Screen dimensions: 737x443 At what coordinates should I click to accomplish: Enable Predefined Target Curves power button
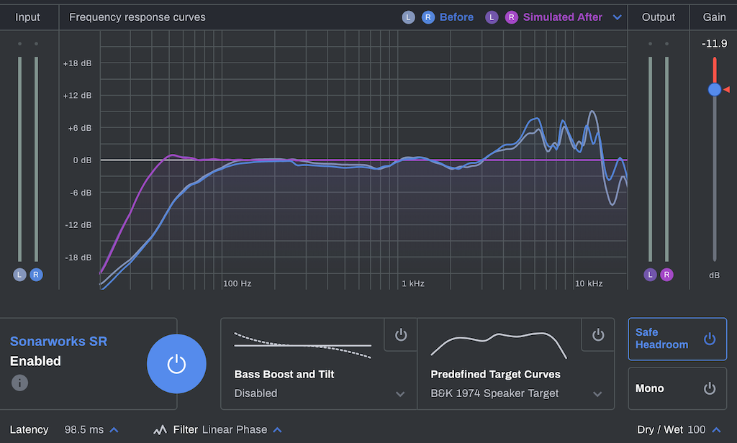click(598, 335)
